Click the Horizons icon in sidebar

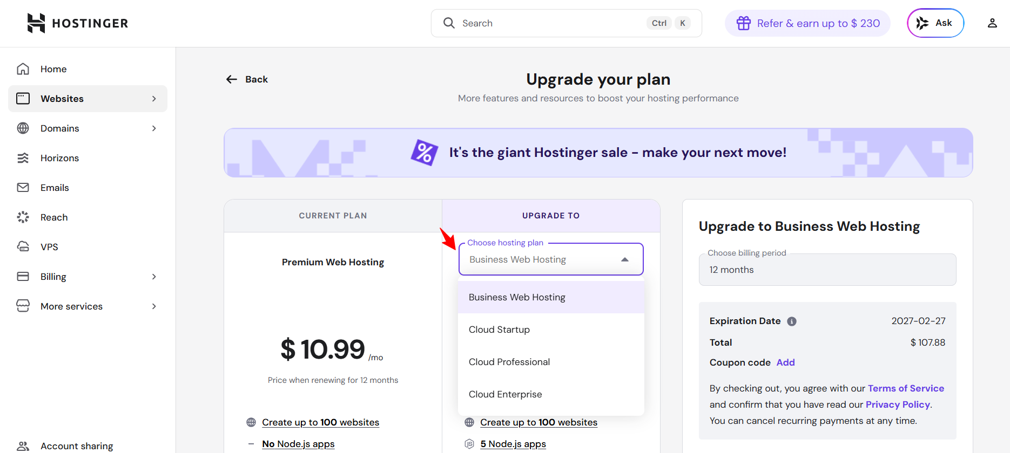tap(23, 158)
